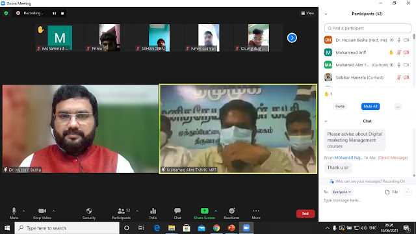
Task: Click recording indicator in Dr. Hussain Basha row
Action: (x=391, y=40)
